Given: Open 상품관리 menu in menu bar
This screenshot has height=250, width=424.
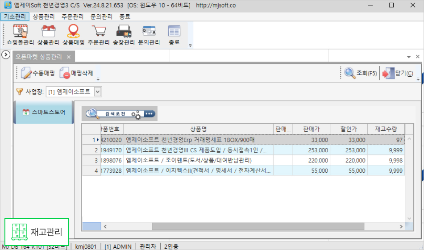Looking at the screenshot, I should point(44,17).
